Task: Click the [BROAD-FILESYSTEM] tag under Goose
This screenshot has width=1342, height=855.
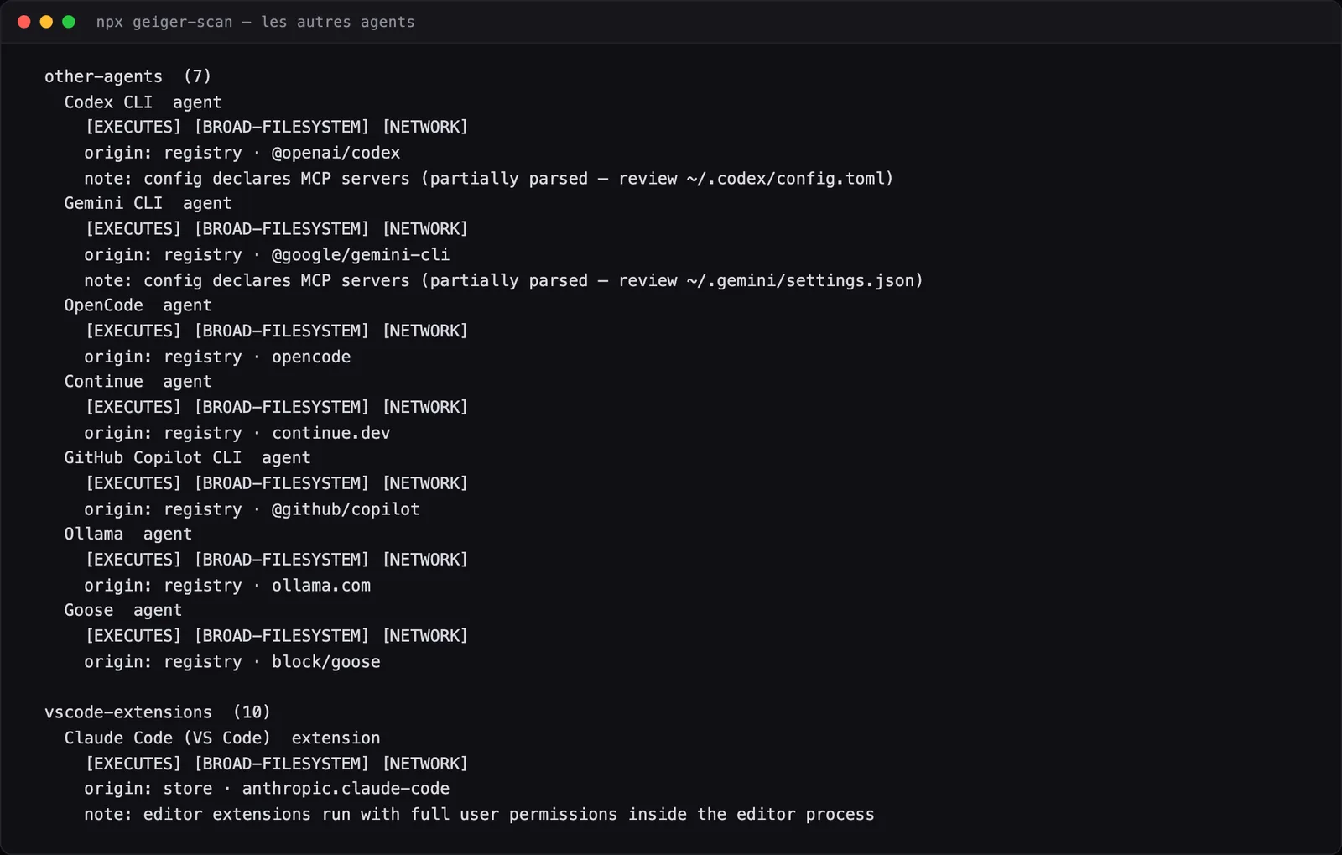Action: pos(282,636)
